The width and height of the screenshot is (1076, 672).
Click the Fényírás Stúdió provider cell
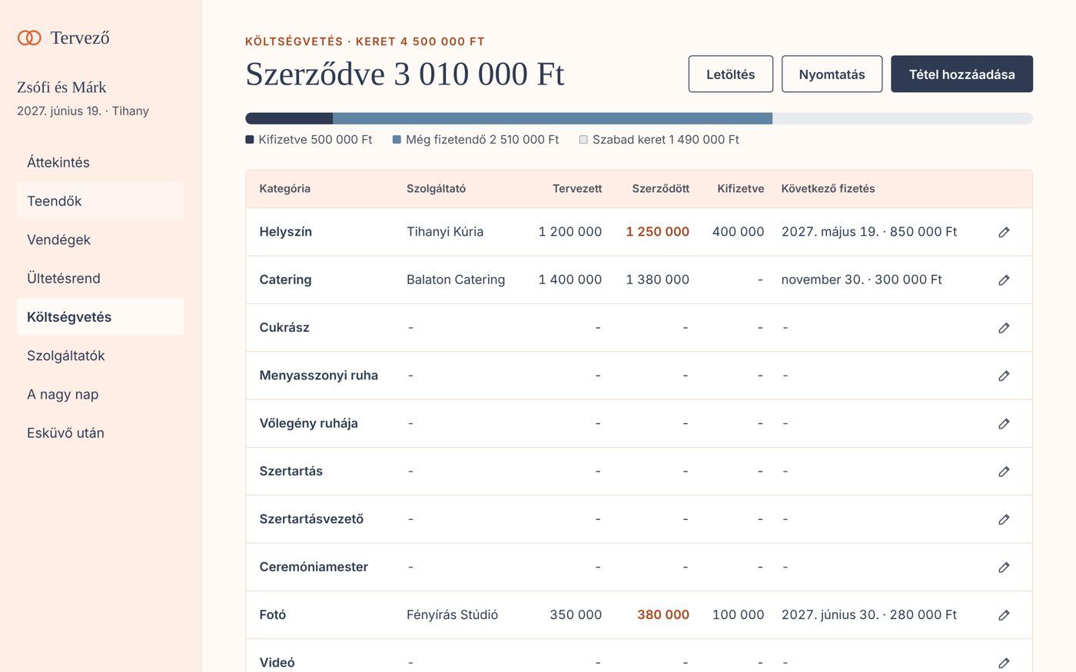[x=452, y=615]
